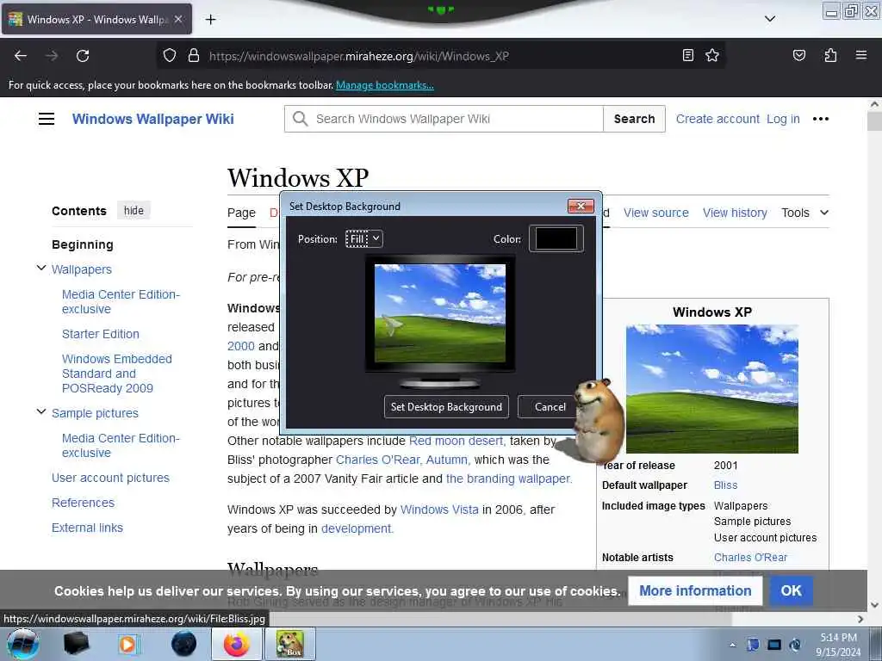
Task: Click the speaker-like tray icon
Action: (x=795, y=645)
